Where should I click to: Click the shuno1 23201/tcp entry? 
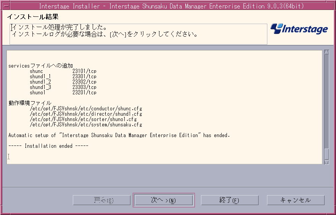pos(63,92)
